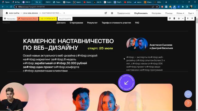The width and height of the screenshot is (198, 111).
Task: Open page in new tab icon
Action: 106,13
